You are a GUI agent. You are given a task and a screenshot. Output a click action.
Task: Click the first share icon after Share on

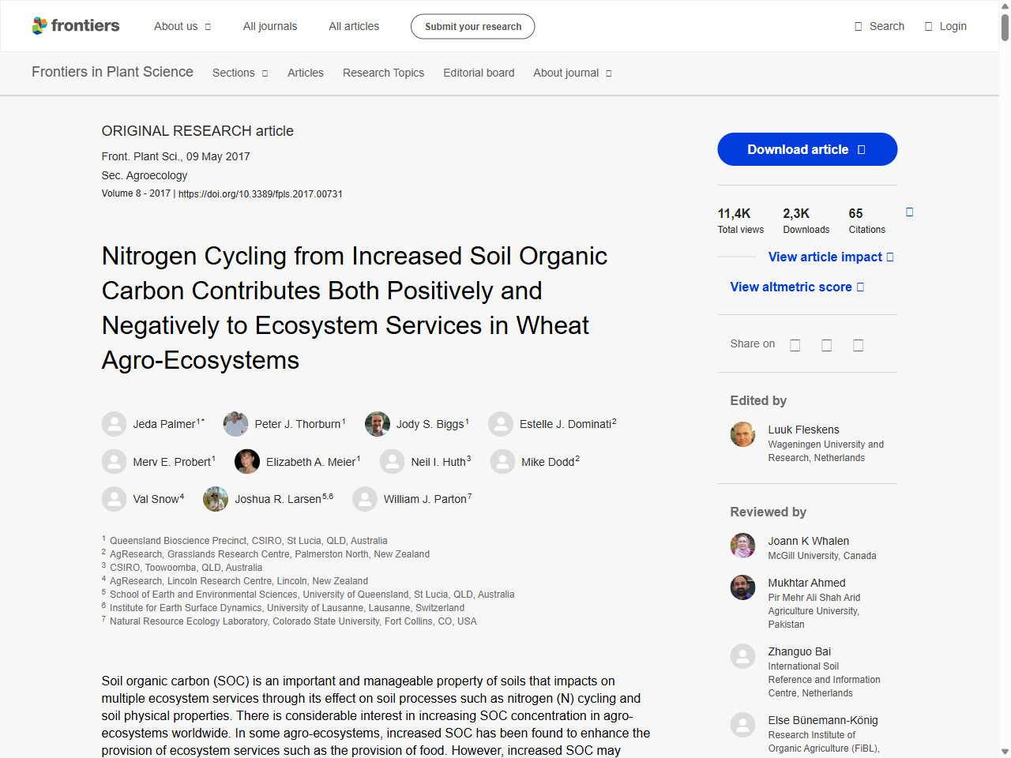[x=795, y=345]
